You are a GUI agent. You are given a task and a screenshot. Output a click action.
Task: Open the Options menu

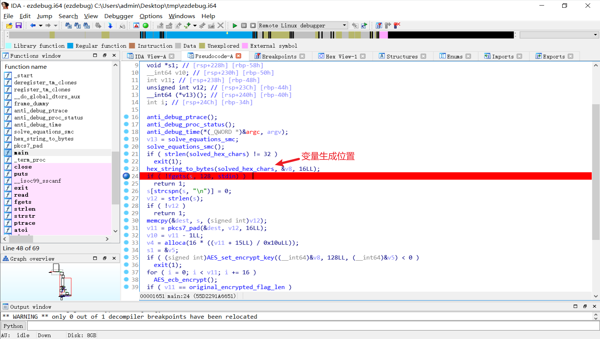pyautogui.click(x=151, y=16)
